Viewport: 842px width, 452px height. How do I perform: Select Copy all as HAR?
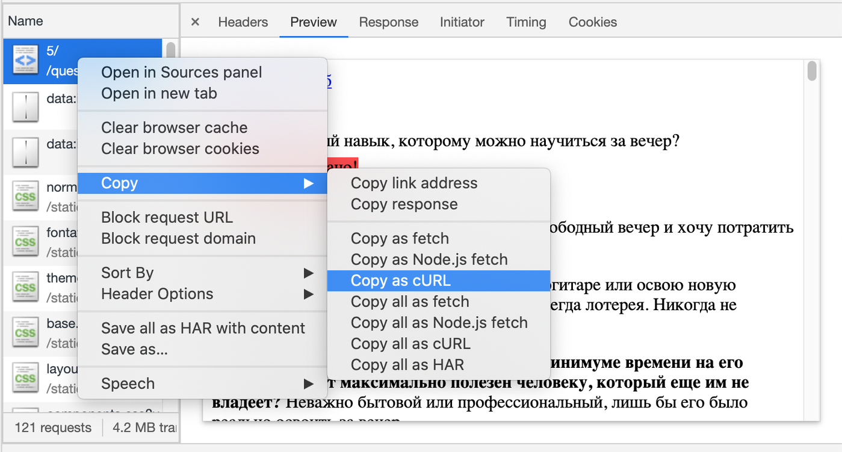(x=407, y=365)
